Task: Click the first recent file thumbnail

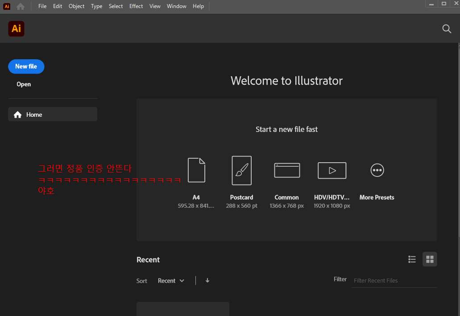Action: (183, 309)
